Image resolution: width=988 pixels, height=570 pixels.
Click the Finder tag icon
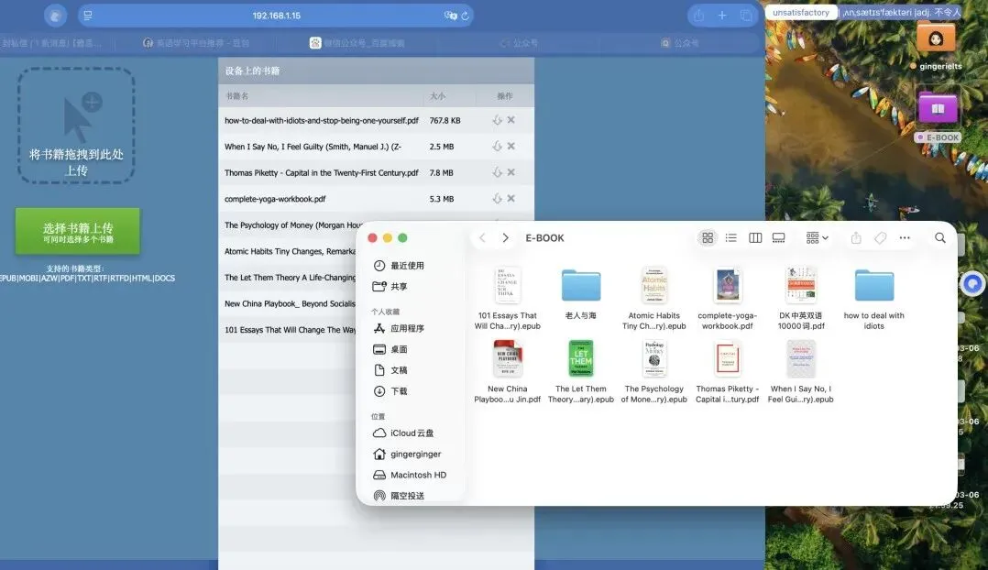pyautogui.click(x=880, y=237)
